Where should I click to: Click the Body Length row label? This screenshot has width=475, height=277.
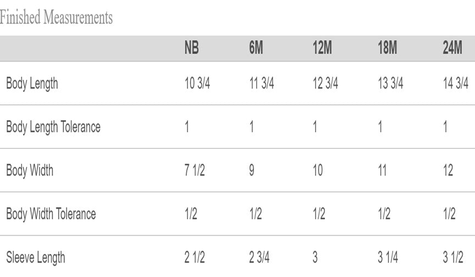(x=32, y=84)
